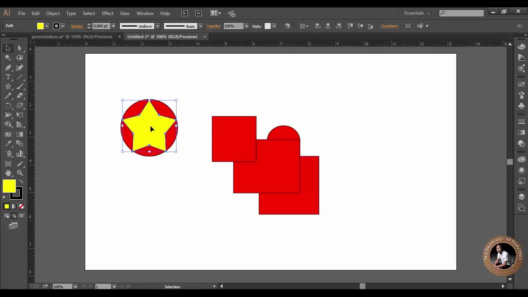Open the stroke weight dropdown
This screenshot has width=528, height=297.
[x=113, y=26]
